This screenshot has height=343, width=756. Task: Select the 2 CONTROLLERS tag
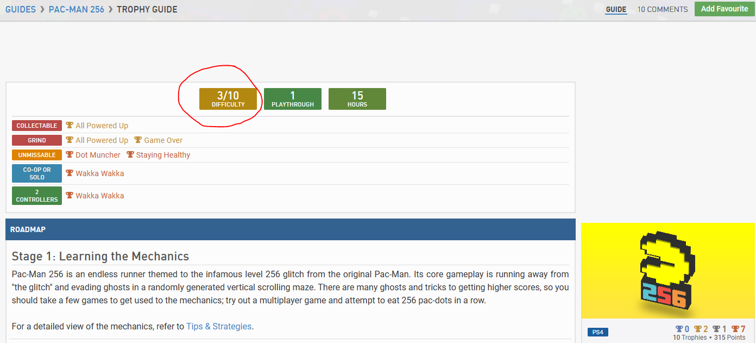tap(37, 196)
